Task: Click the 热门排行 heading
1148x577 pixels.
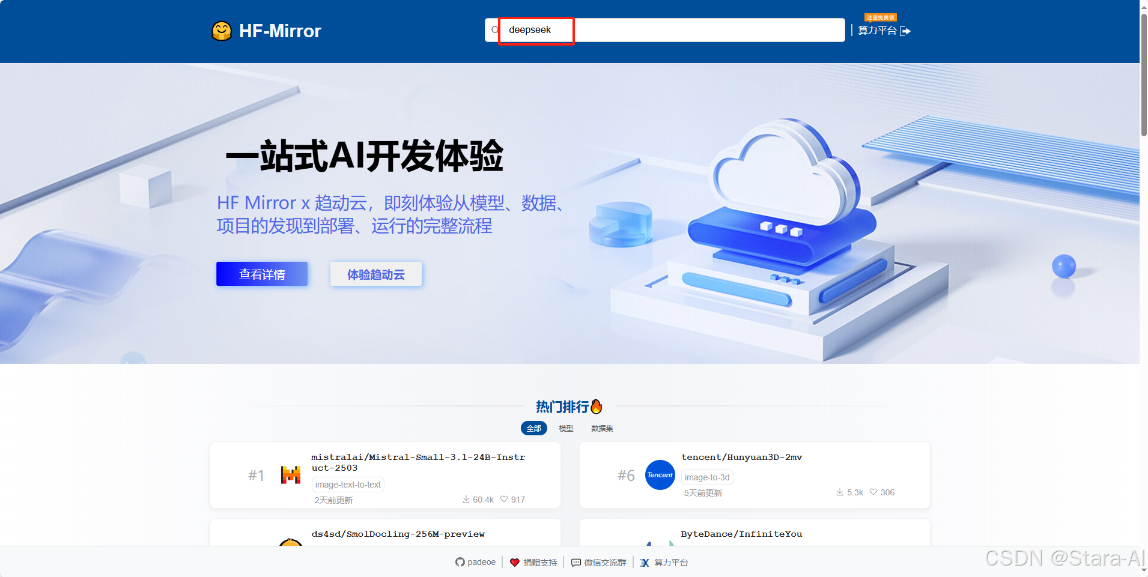Action: pyautogui.click(x=562, y=406)
